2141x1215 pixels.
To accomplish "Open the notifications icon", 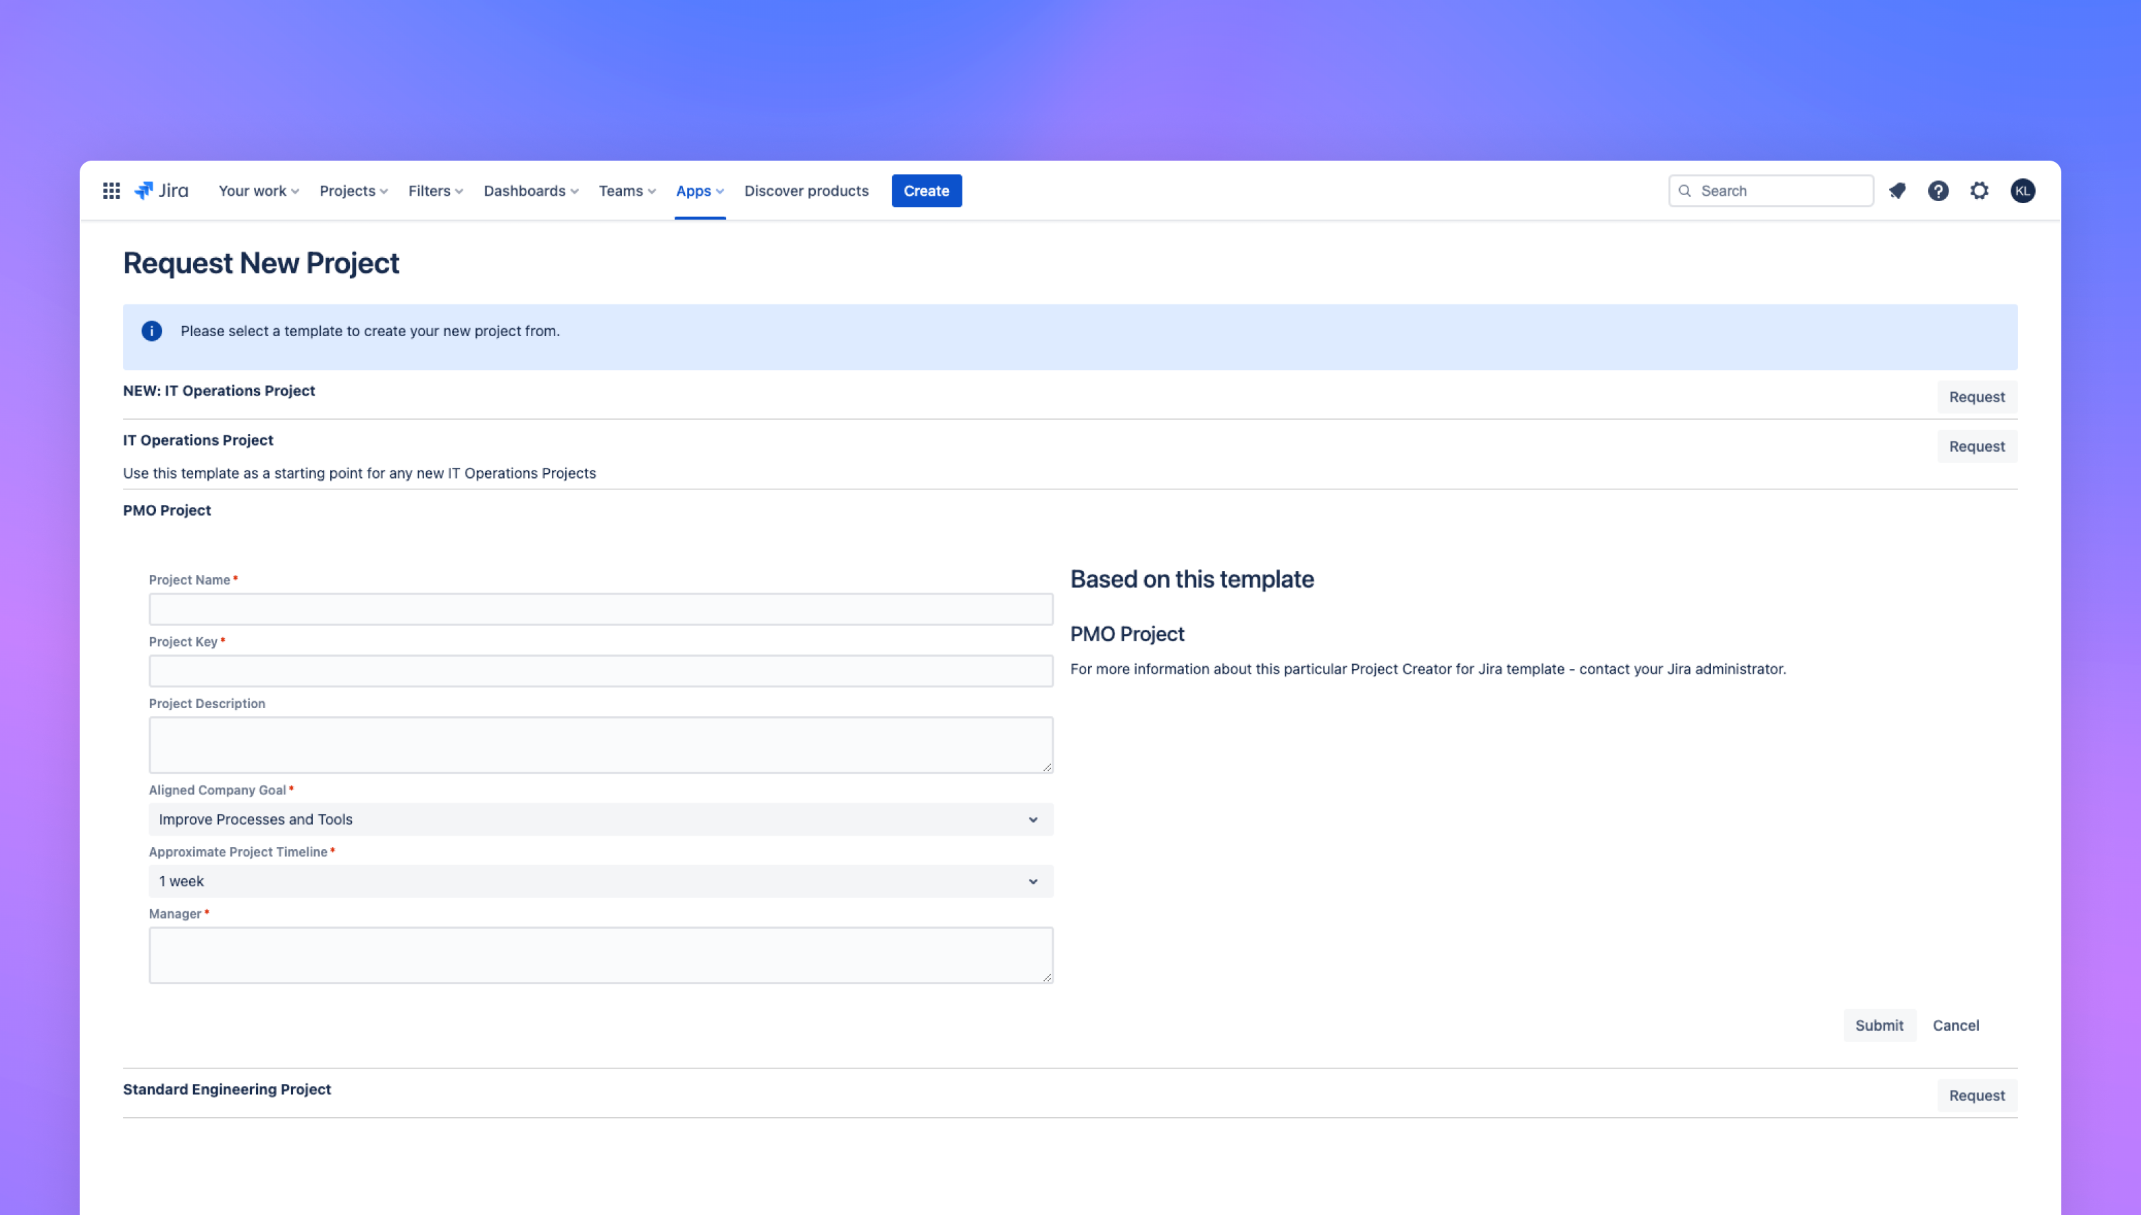I will (x=1897, y=191).
